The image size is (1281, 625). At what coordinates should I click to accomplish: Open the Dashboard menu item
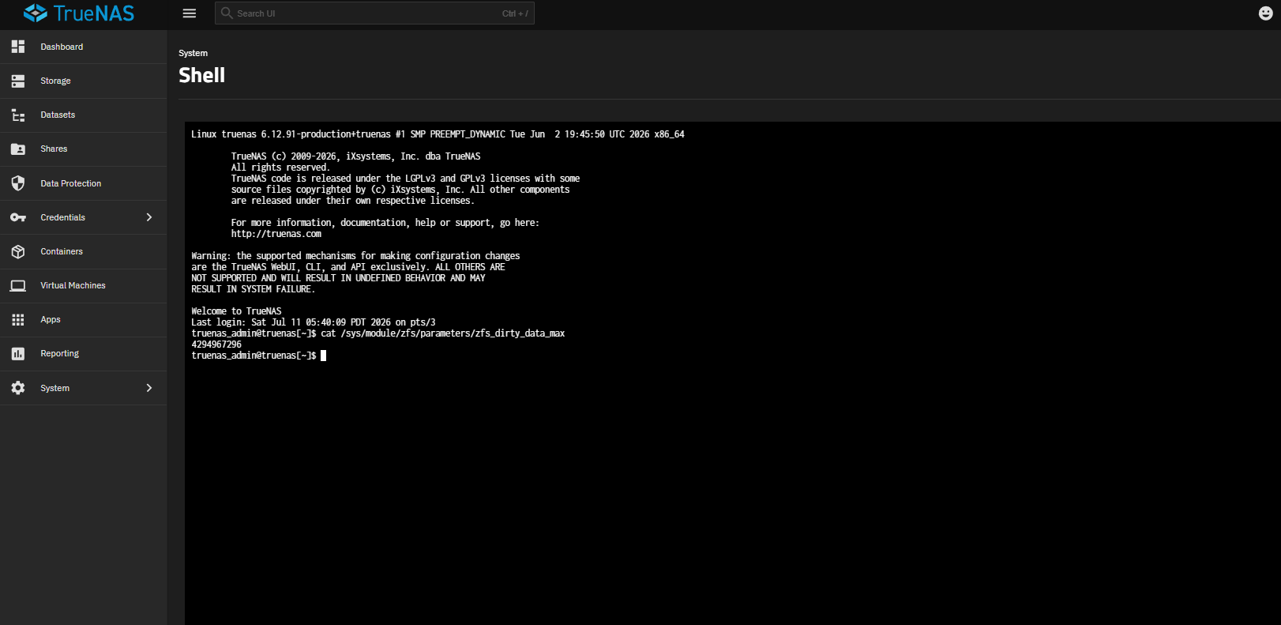(x=83, y=47)
